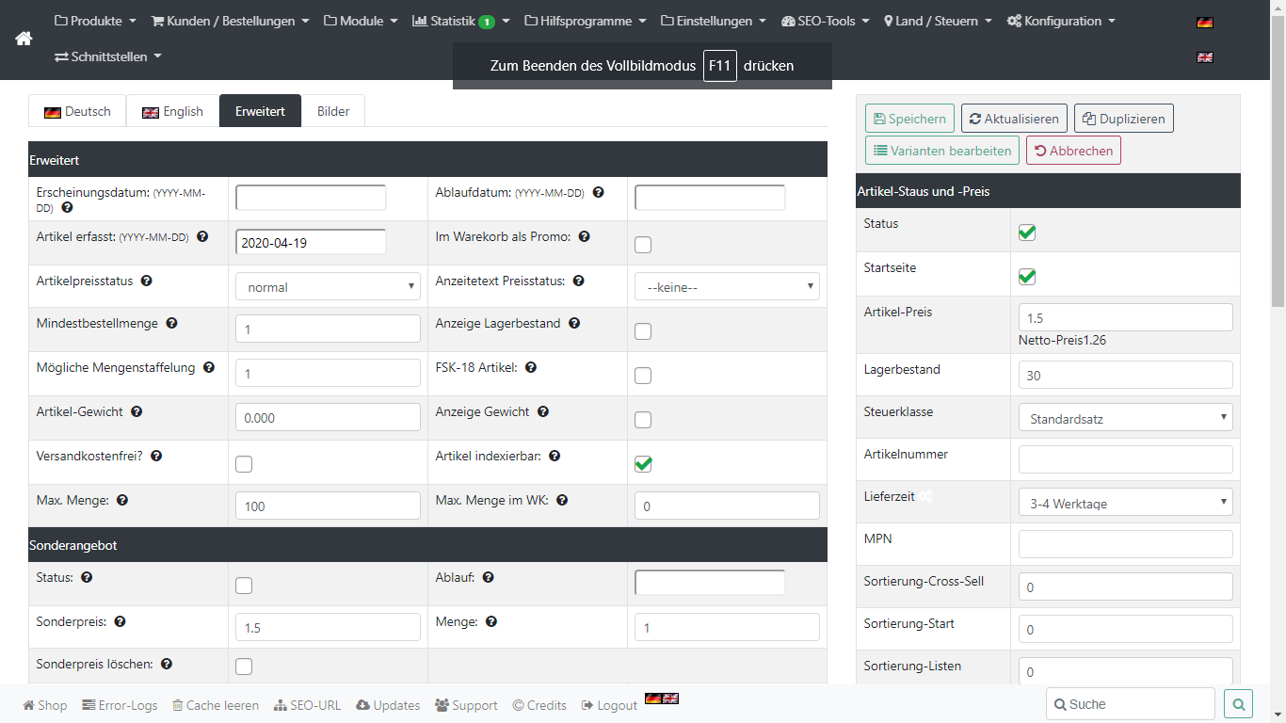Focus the Artikel-Preis input field
This screenshot has height=723, width=1286.
pos(1126,317)
